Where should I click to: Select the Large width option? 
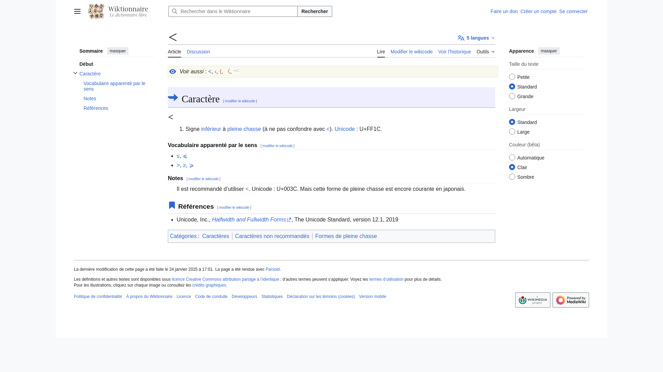point(512,132)
